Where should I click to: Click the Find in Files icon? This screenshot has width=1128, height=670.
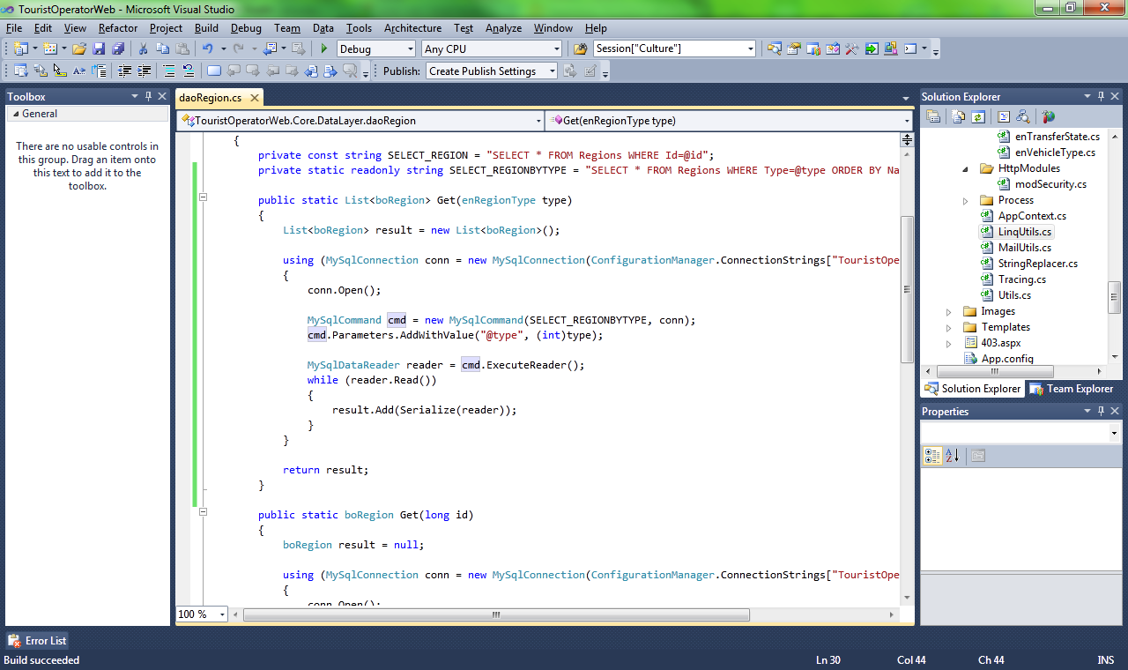581,48
